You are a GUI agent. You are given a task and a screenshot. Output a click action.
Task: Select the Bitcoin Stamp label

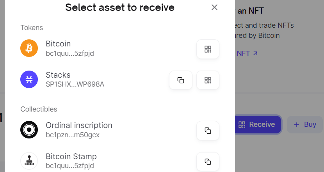pos(71,156)
